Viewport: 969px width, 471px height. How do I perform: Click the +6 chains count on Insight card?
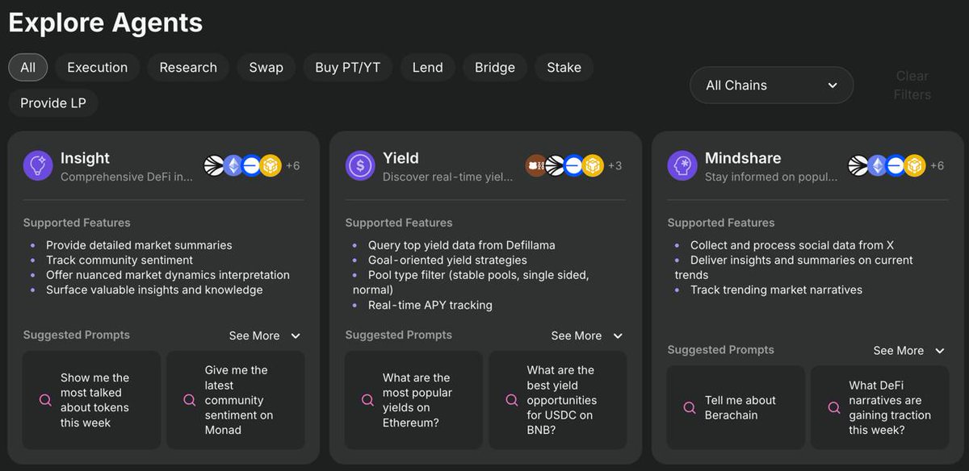coord(292,165)
